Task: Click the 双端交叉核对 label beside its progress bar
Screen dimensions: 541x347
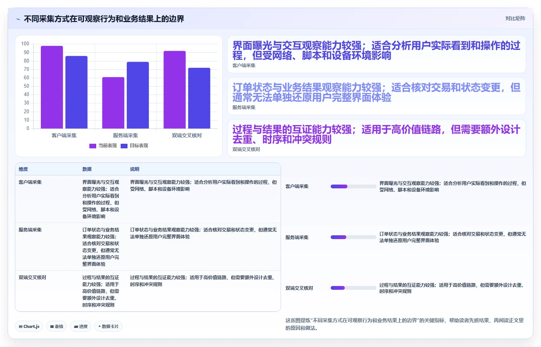Action: pyautogui.click(x=299, y=288)
